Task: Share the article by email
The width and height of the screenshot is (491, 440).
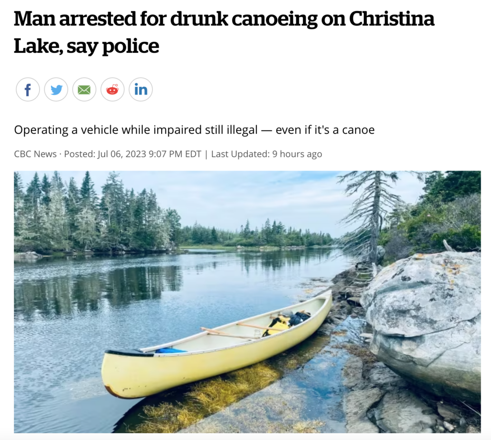Action: click(x=84, y=90)
